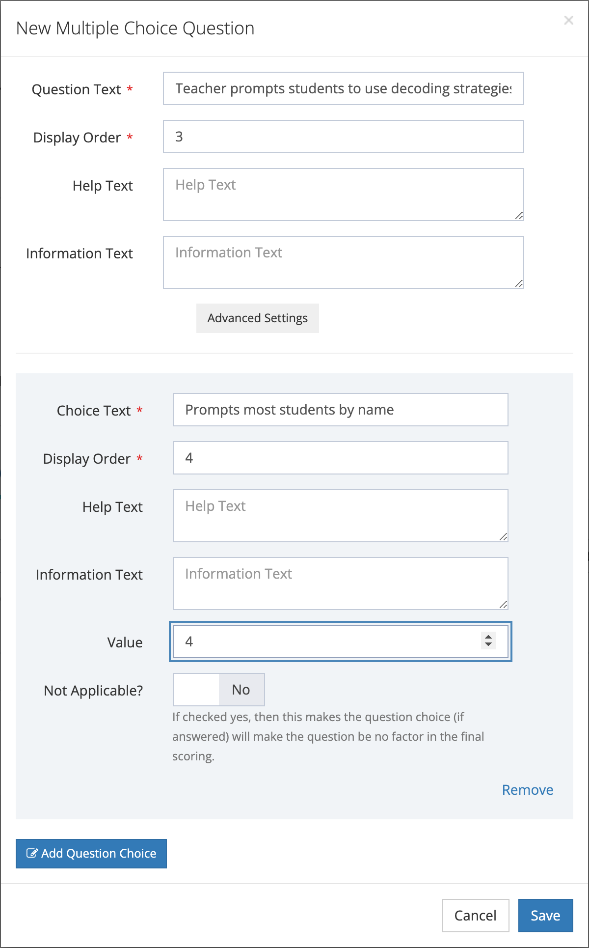Screen dimensions: 589x948
Task: Click the 'Value' label
Action: pyautogui.click(x=125, y=642)
